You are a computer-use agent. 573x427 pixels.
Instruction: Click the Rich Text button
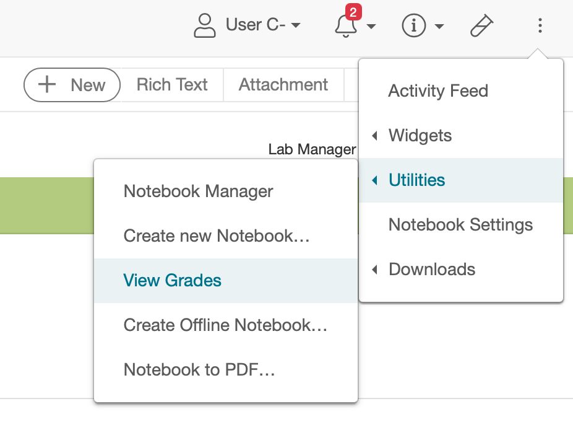[x=172, y=85]
